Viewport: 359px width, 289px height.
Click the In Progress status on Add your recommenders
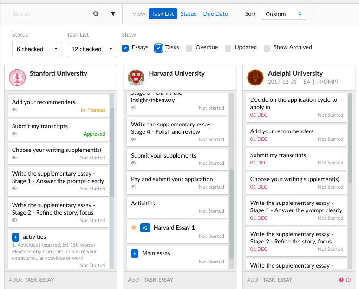93,110
